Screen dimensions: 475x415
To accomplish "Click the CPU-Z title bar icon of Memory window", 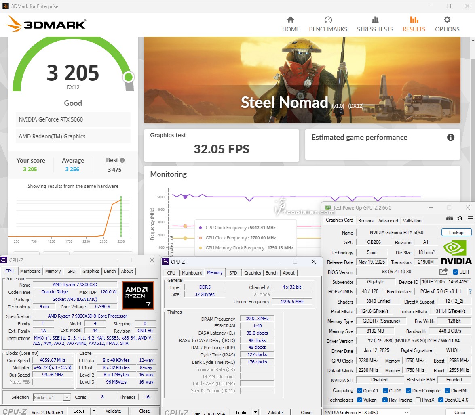I will click(x=165, y=262).
